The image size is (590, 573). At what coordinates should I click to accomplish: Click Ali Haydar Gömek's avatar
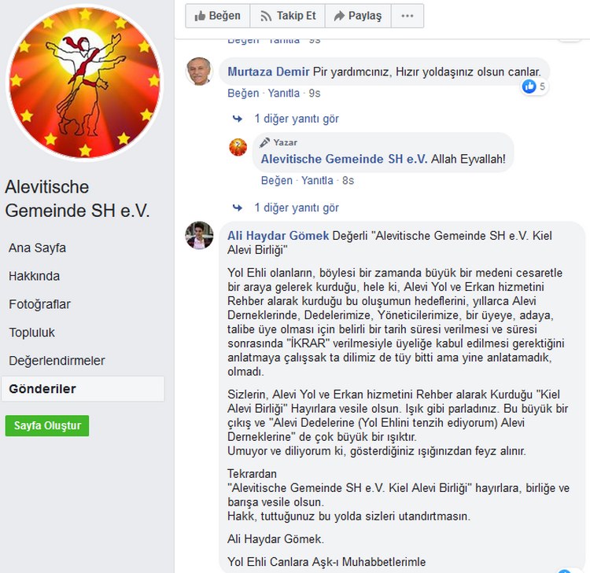[x=199, y=235]
